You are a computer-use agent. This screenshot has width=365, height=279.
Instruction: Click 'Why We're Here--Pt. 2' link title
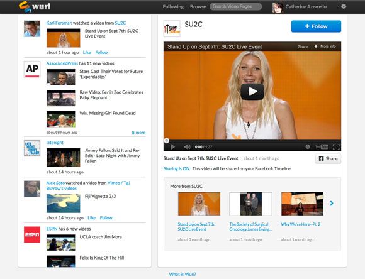coord(301,224)
